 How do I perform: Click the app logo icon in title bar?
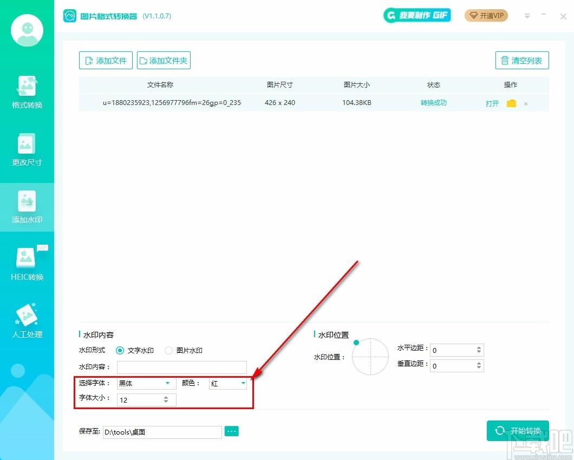(69, 16)
